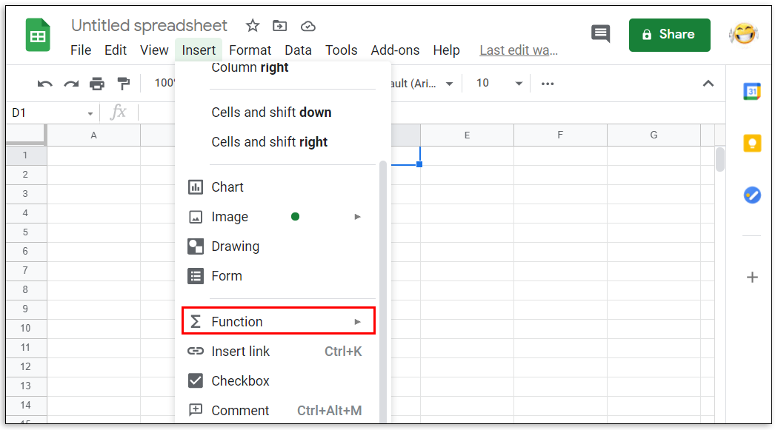This screenshot has width=778, height=430.
Task: Expand the font size dropdown
Action: point(519,84)
